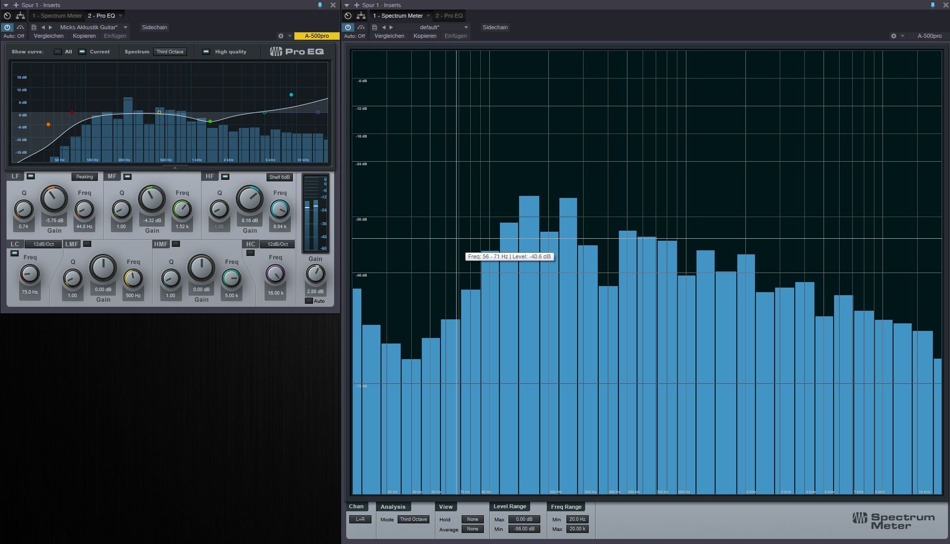Open default preset dropdown in Spectrum Meter
Screen dimensions: 950x544
click(434, 27)
